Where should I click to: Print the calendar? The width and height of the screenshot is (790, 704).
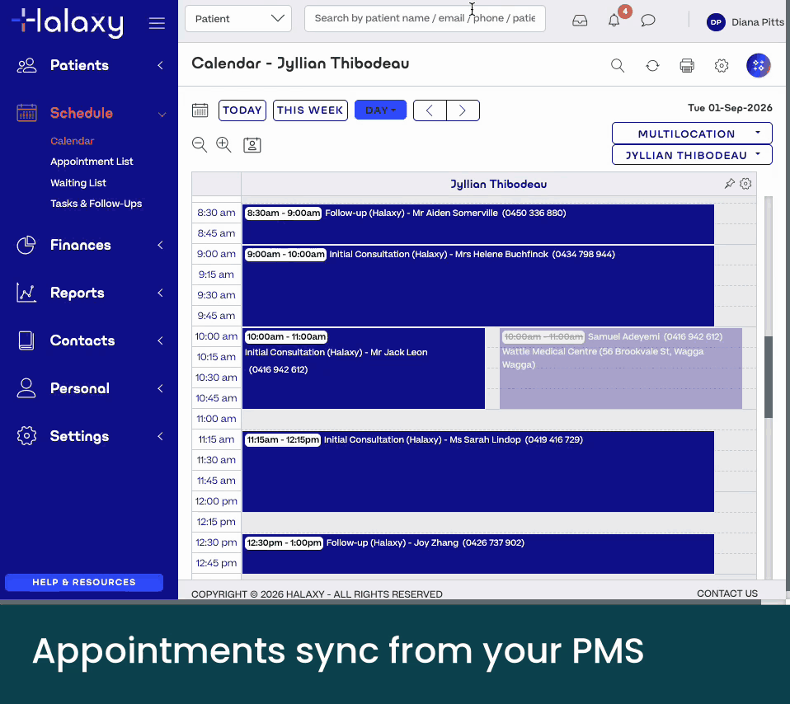tap(687, 65)
